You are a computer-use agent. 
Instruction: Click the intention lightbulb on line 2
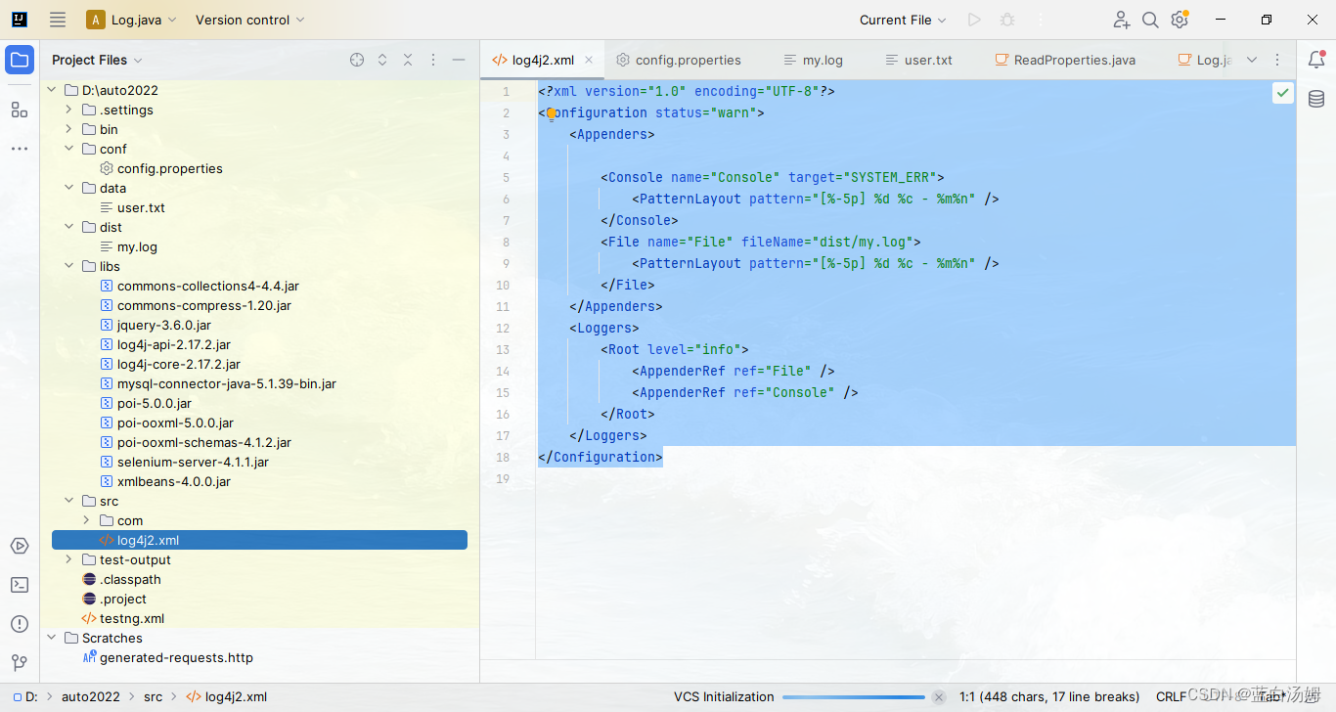tap(552, 113)
